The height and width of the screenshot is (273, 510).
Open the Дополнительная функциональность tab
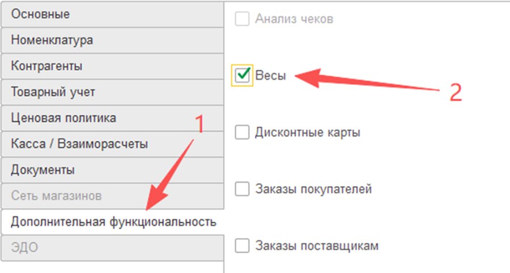112,222
